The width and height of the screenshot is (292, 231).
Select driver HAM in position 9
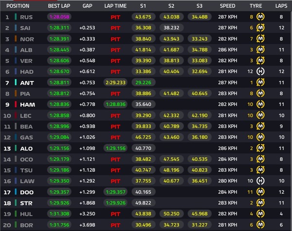click(x=28, y=105)
